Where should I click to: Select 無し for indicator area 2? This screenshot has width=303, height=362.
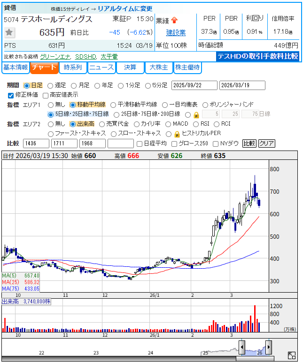51,124
